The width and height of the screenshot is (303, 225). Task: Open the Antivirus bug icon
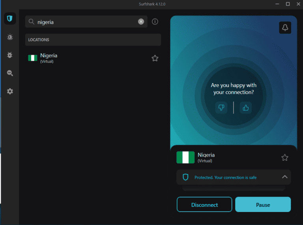10,55
